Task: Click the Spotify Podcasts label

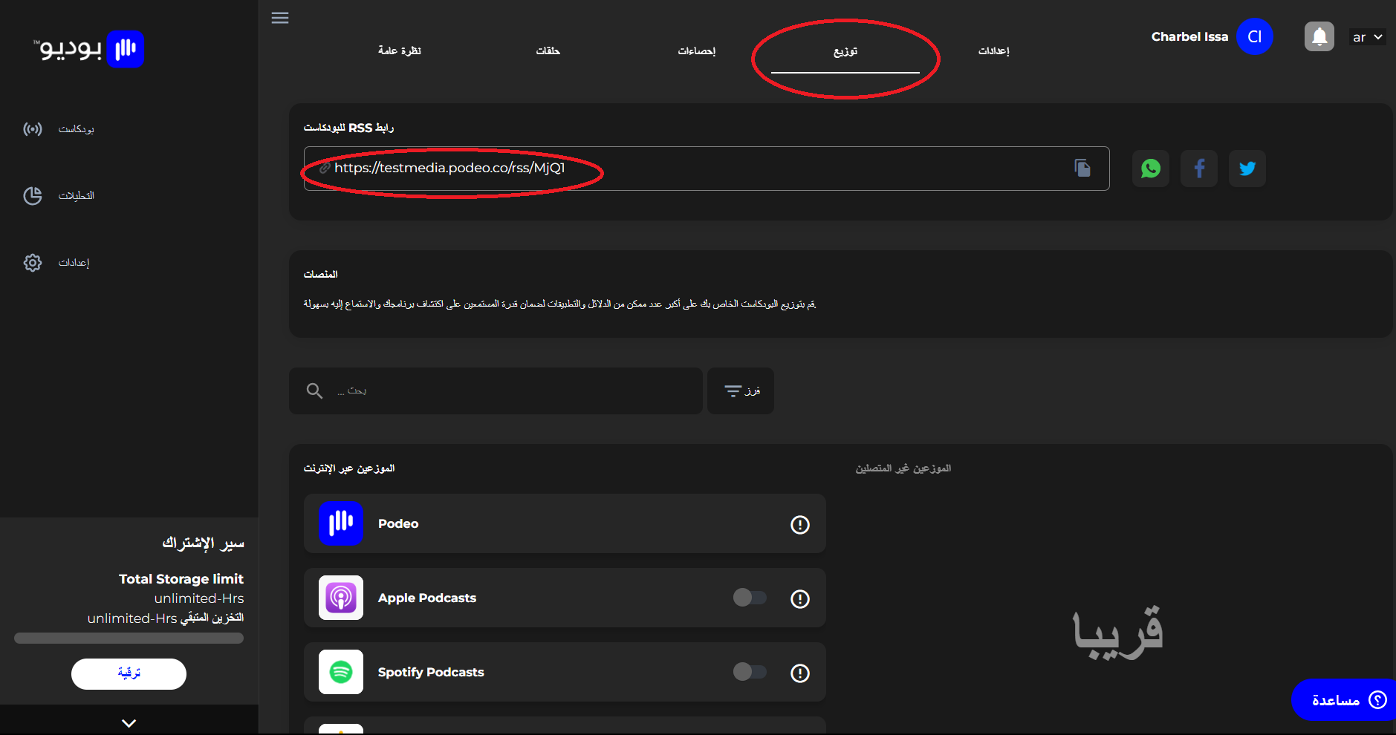Action: [431, 673]
